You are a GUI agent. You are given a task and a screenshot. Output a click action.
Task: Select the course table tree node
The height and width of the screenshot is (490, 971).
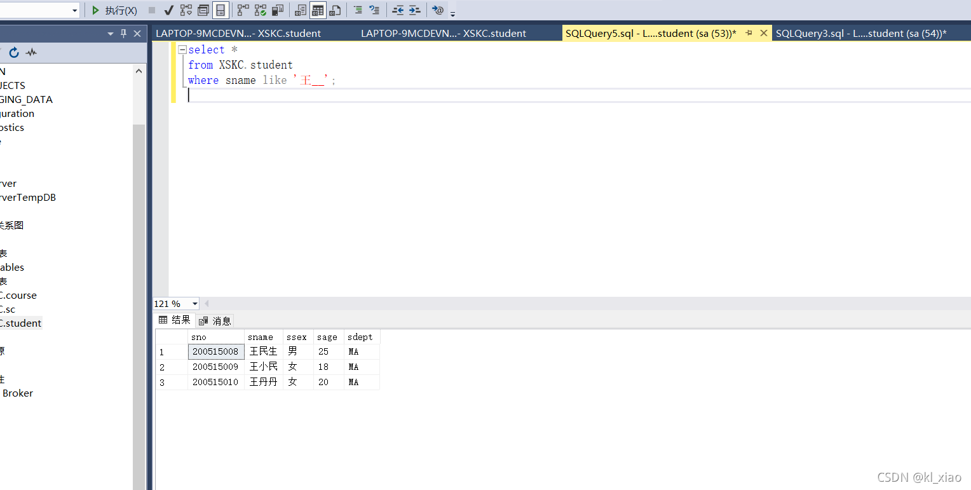coord(18,295)
